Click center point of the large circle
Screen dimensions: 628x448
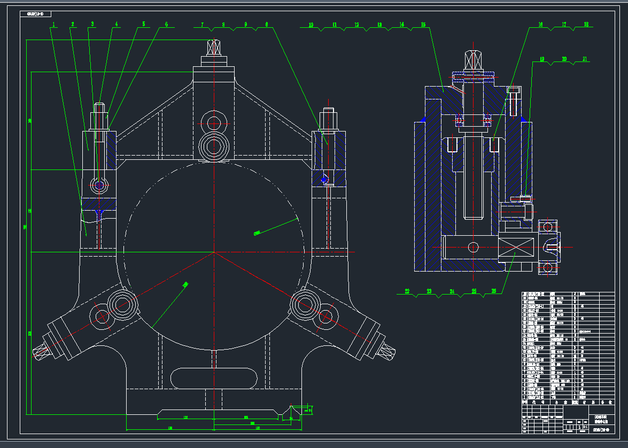click(x=214, y=252)
